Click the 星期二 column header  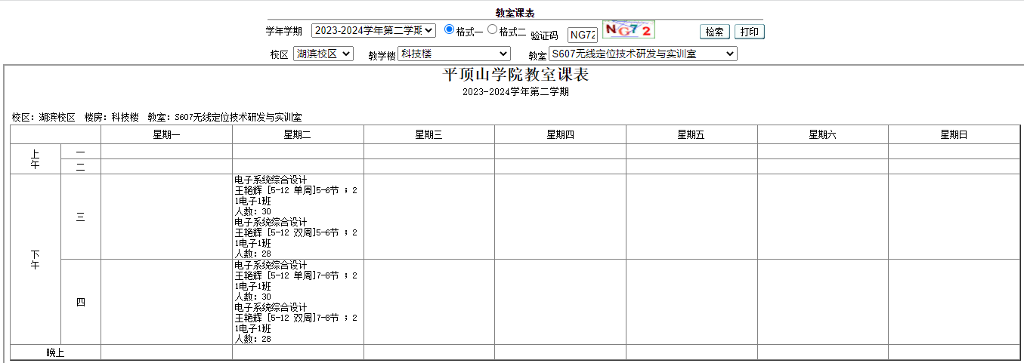[298, 134]
